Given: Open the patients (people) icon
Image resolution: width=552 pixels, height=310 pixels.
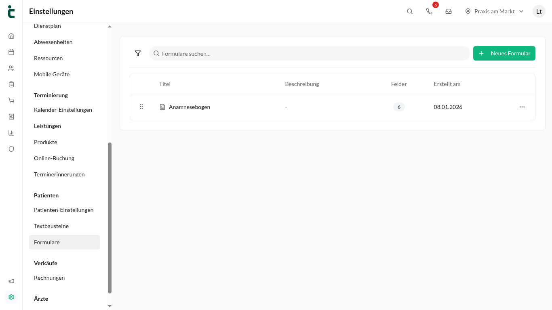Looking at the screenshot, I should (x=11, y=68).
